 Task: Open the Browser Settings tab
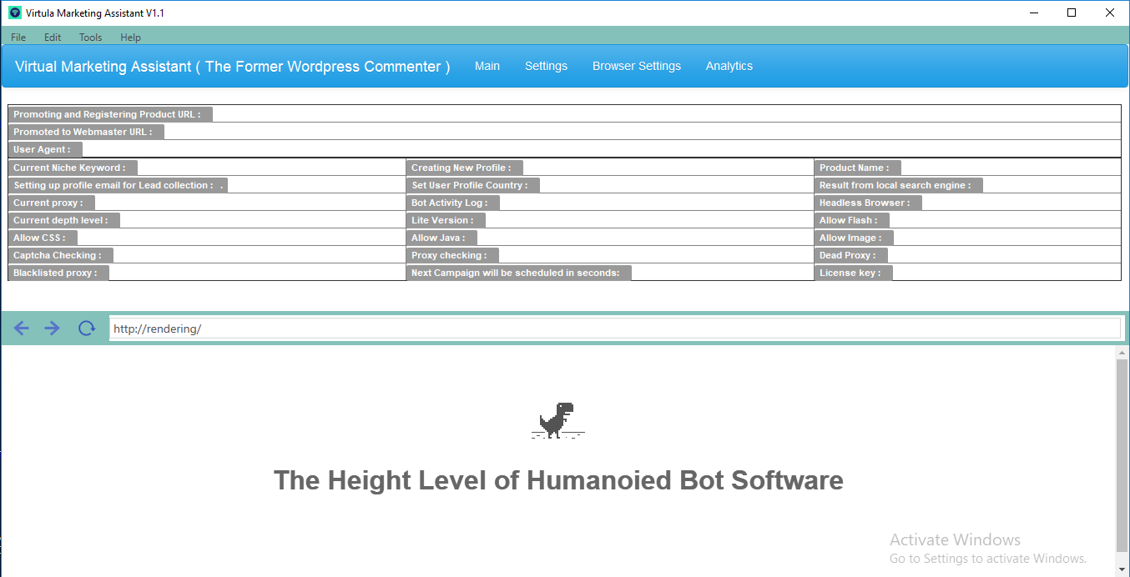[637, 66]
